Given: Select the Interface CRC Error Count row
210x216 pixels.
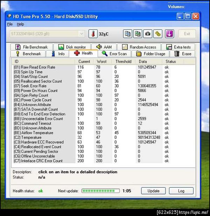Looking at the screenshot, I should pyautogui.click(x=104, y=161).
